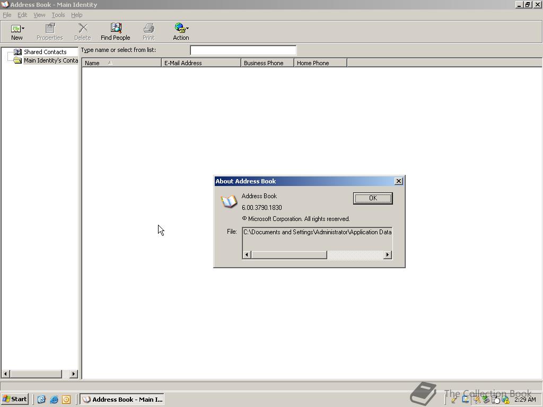This screenshot has height=407, width=543.
Task: Sort by the Business Phone column header
Action: tap(267, 63)
